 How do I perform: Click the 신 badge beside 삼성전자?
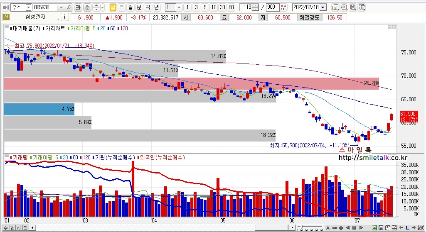[6, 17]
